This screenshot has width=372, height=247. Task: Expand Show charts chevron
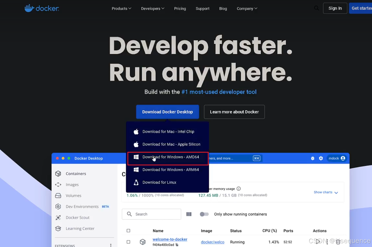coord(336,192)
